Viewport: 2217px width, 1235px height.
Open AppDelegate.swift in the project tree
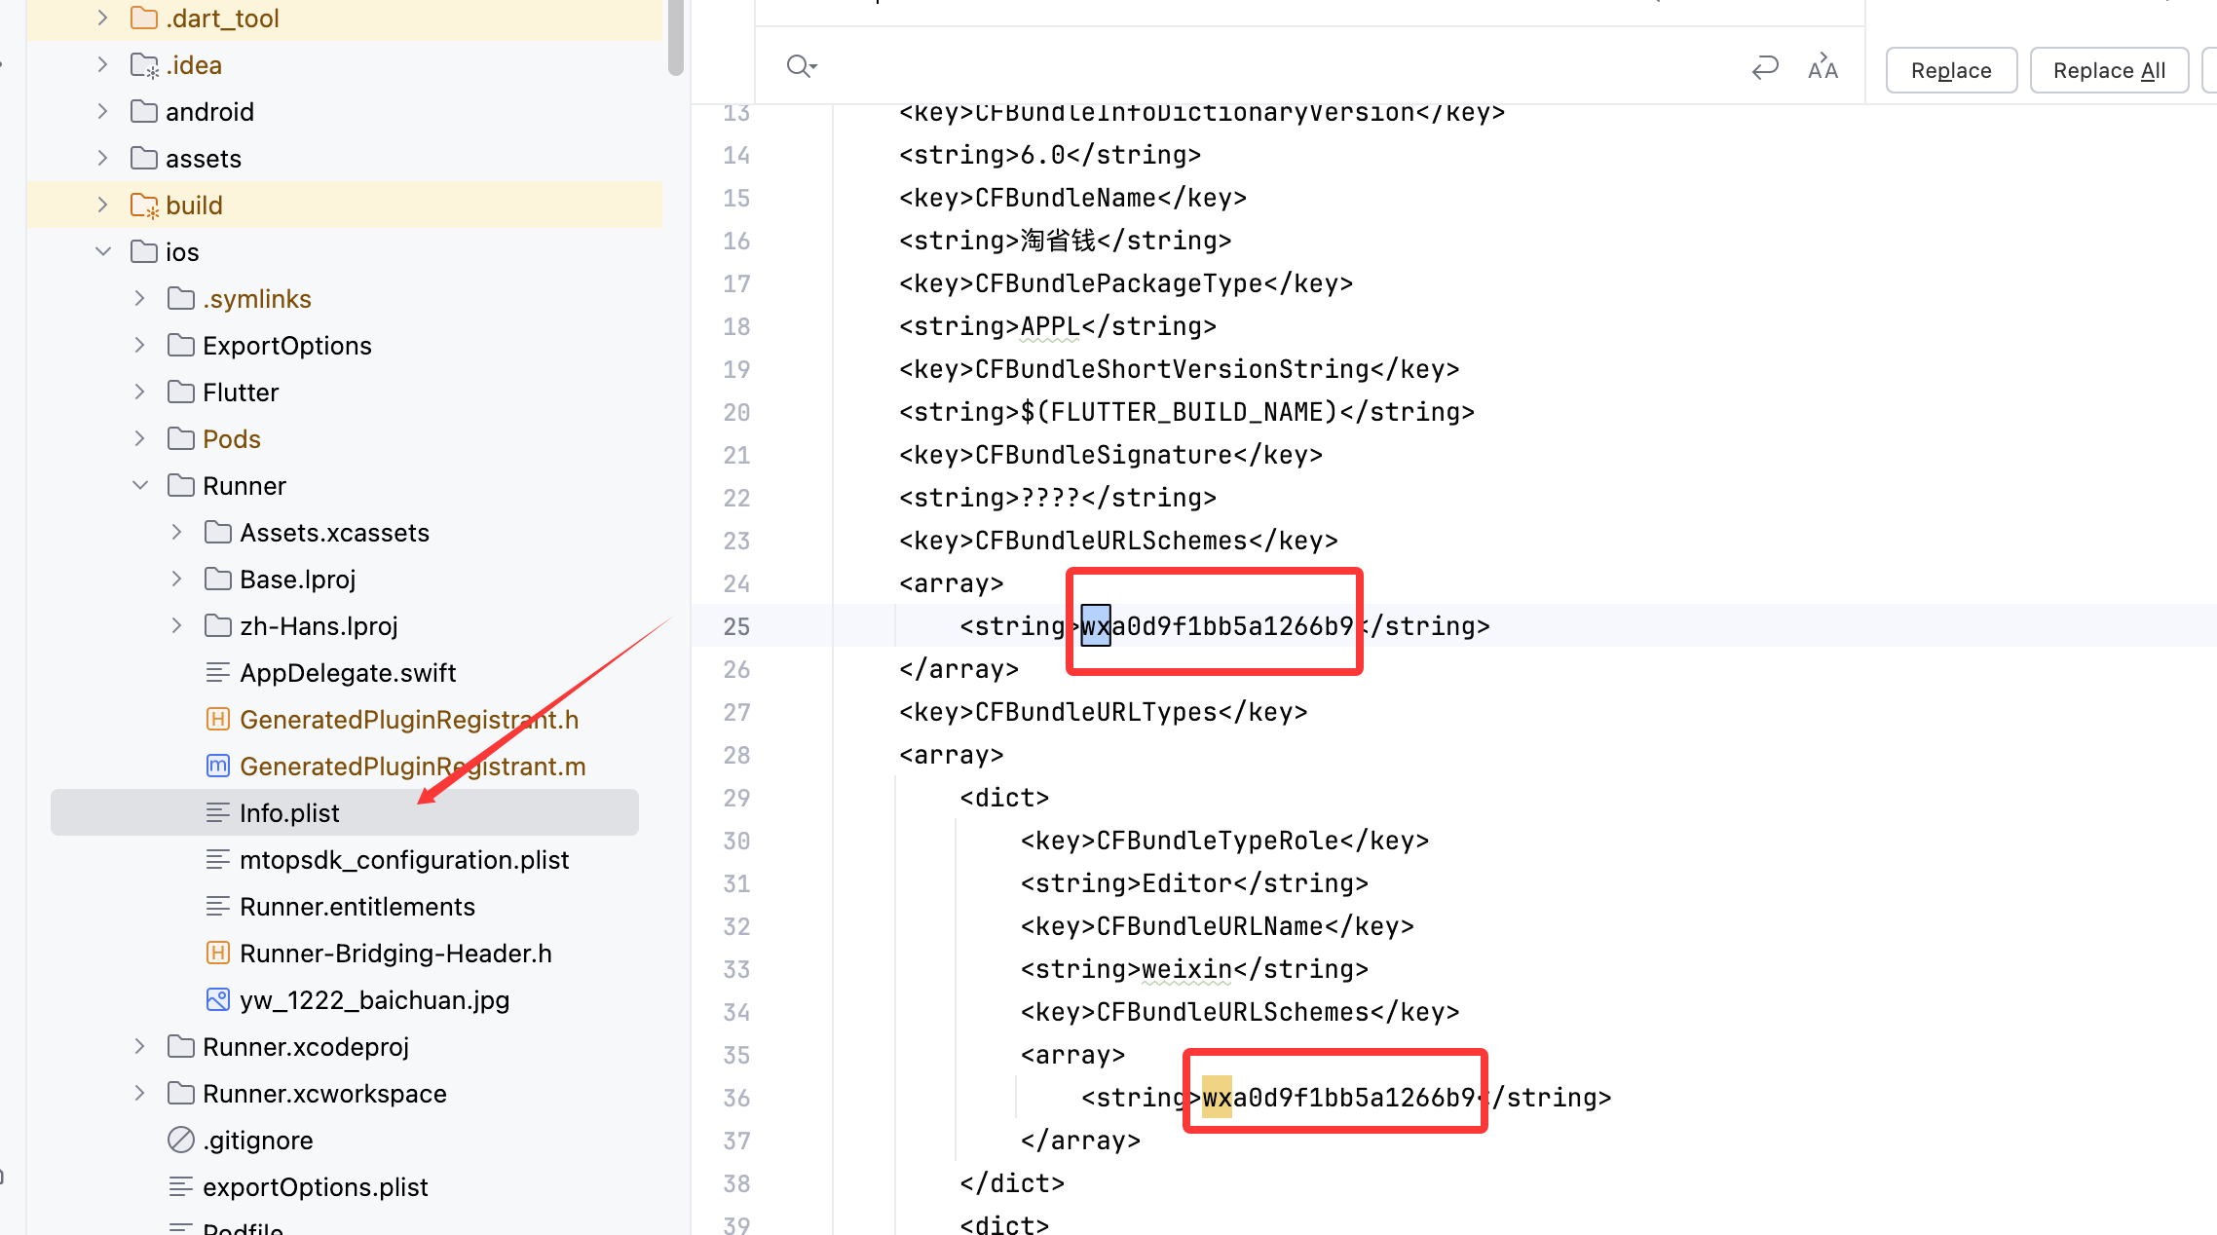coord(348,673)
